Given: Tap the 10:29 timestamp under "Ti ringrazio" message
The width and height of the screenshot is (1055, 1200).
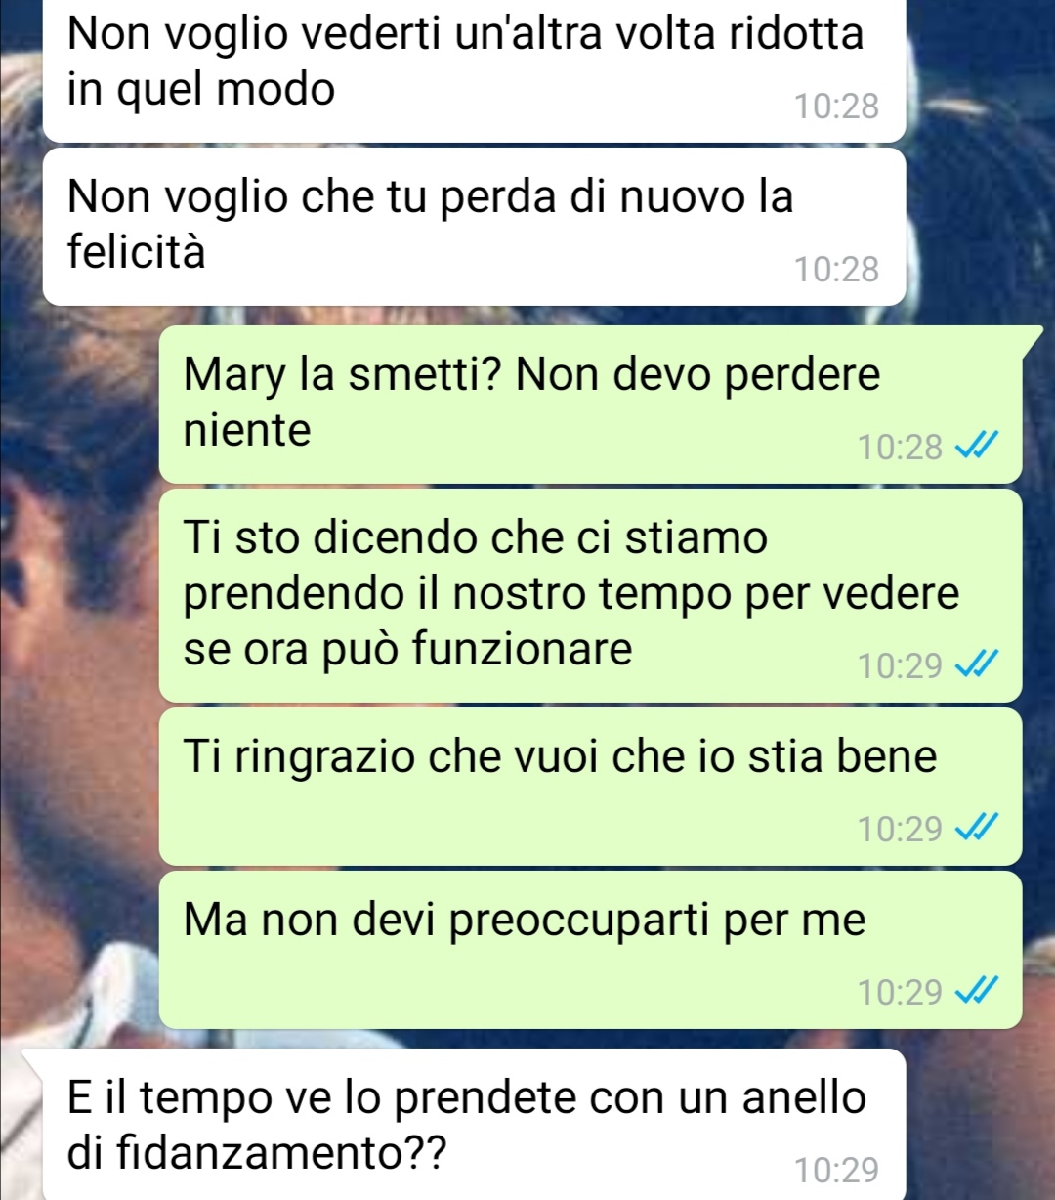Looking at the screenshot, I should coord(900,830).
